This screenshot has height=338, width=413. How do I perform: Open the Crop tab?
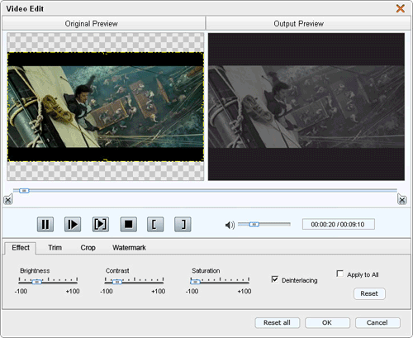pyautogui.click(x=88, y=248)
